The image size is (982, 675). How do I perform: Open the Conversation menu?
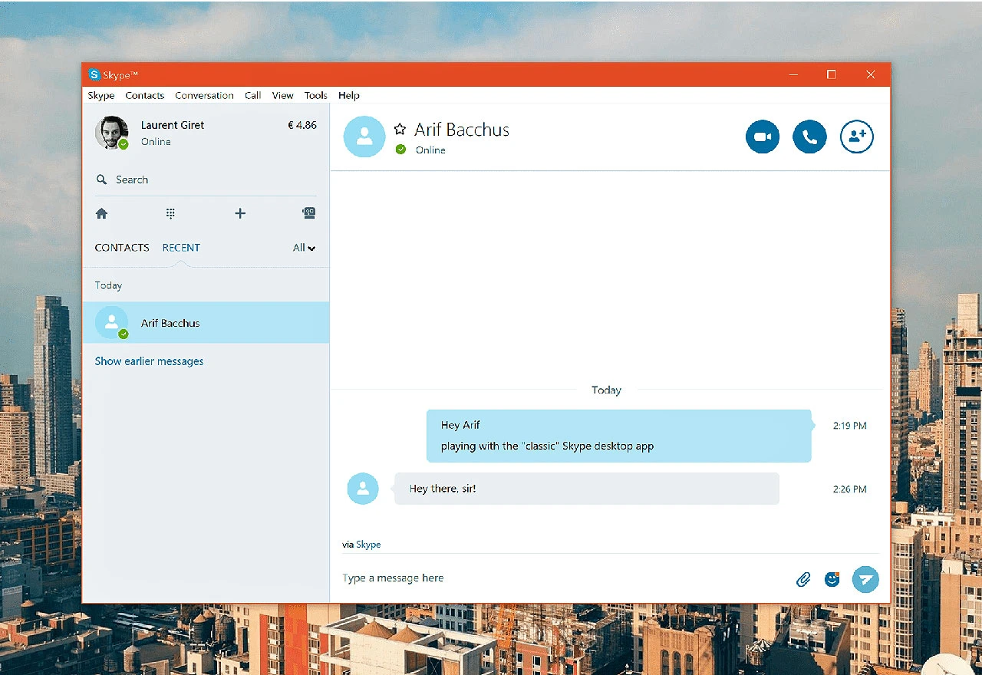point(204,96)
